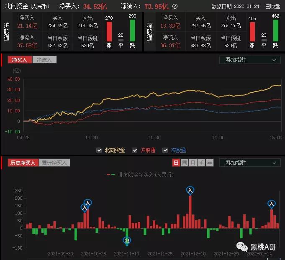Toggle the 北向资金 checkbox
Screen dimensions: 285x260
click(x=99, y=150)
